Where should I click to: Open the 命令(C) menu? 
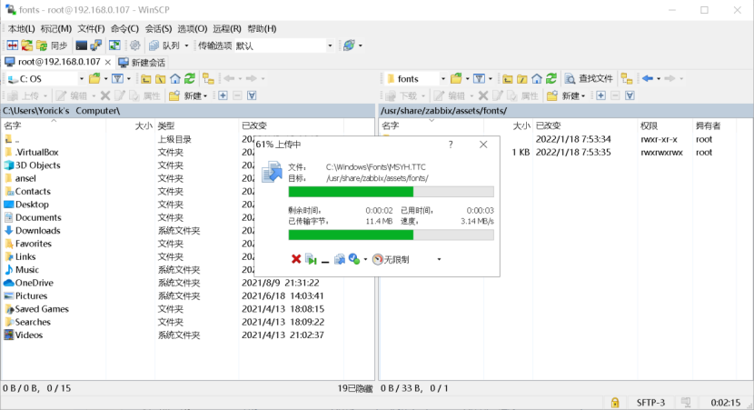pyautogui.click(x=124, y=29)
